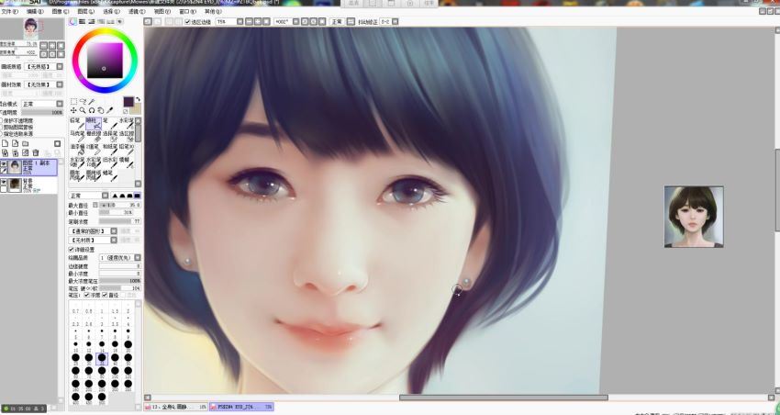
Task: Select the 橡皮擦 eraser tool
Action: click(x=93, y=136)
